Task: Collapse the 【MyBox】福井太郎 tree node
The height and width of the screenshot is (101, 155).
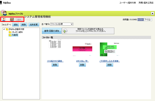Action: tap(4, 29)
